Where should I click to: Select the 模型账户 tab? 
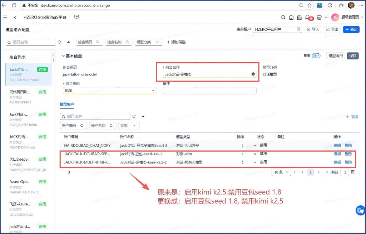(x=67, y=104)
